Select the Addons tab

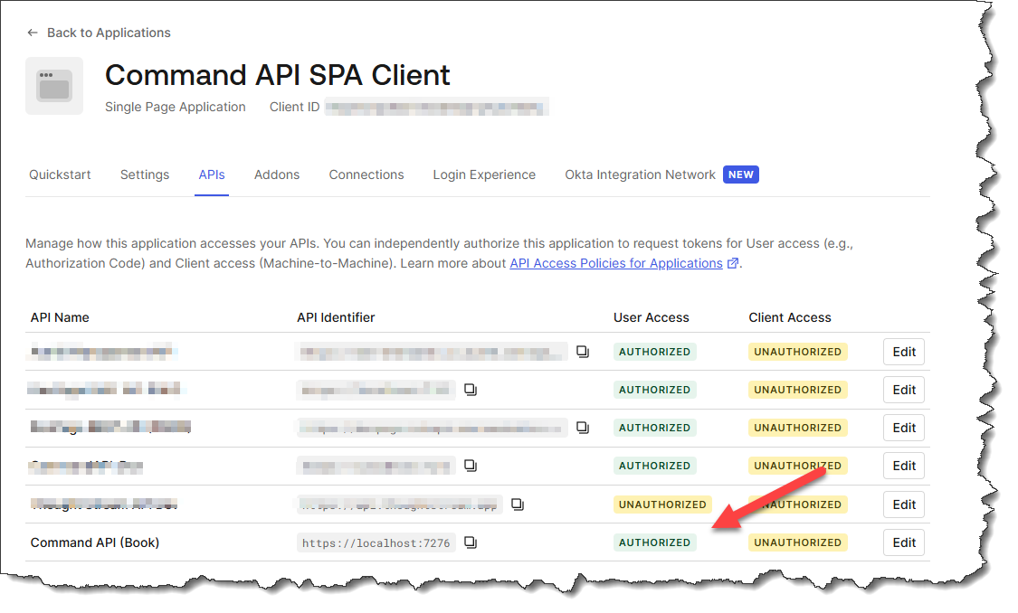click(277, 174)
